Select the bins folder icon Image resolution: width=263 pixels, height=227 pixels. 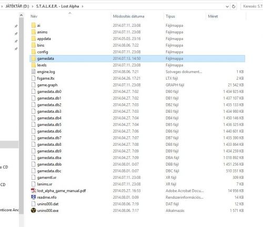pos(34,45)
